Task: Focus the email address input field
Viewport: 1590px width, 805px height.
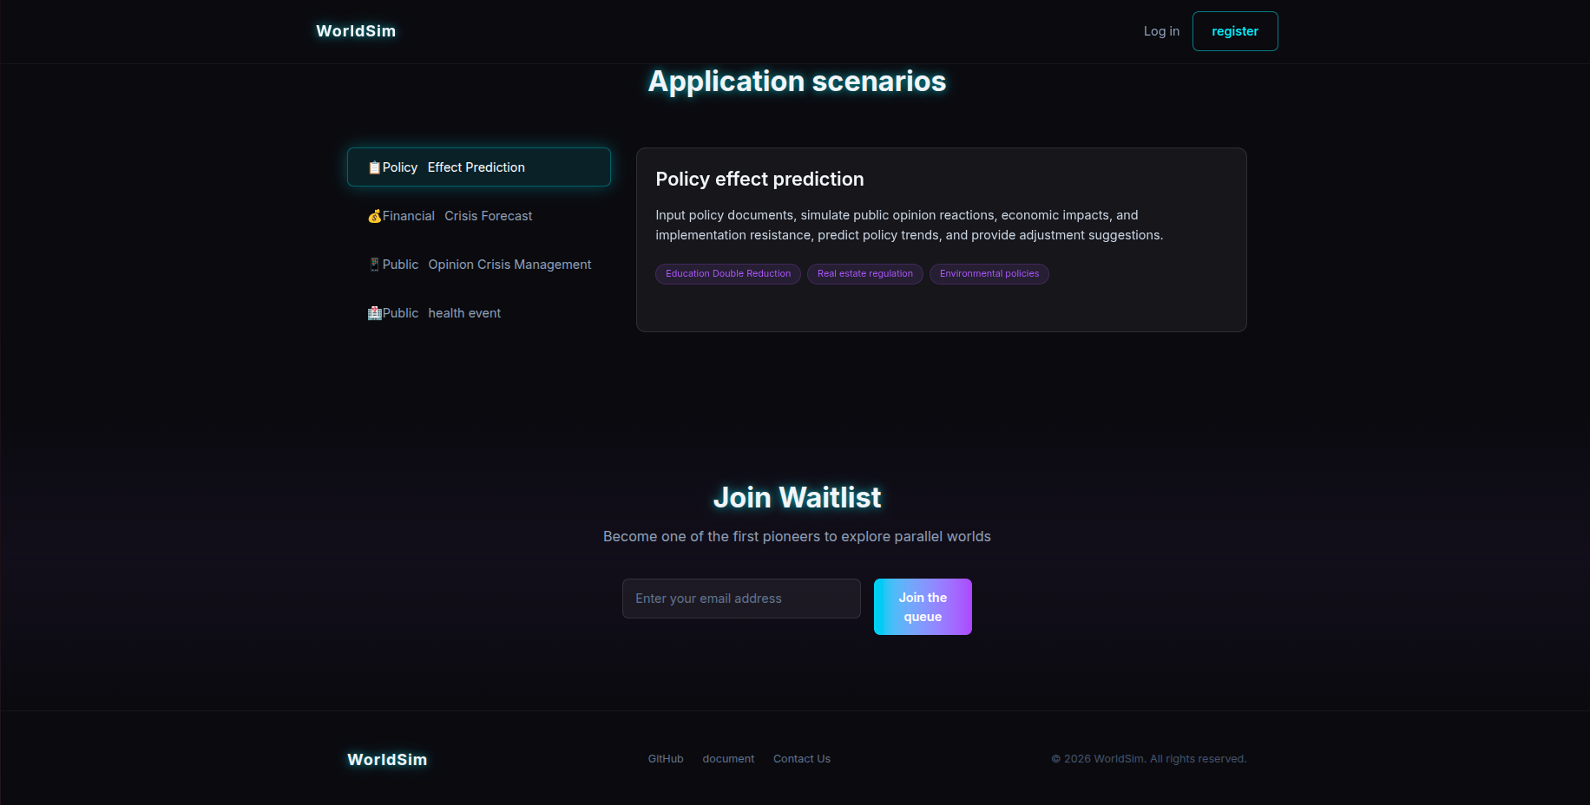Action: 741,599
